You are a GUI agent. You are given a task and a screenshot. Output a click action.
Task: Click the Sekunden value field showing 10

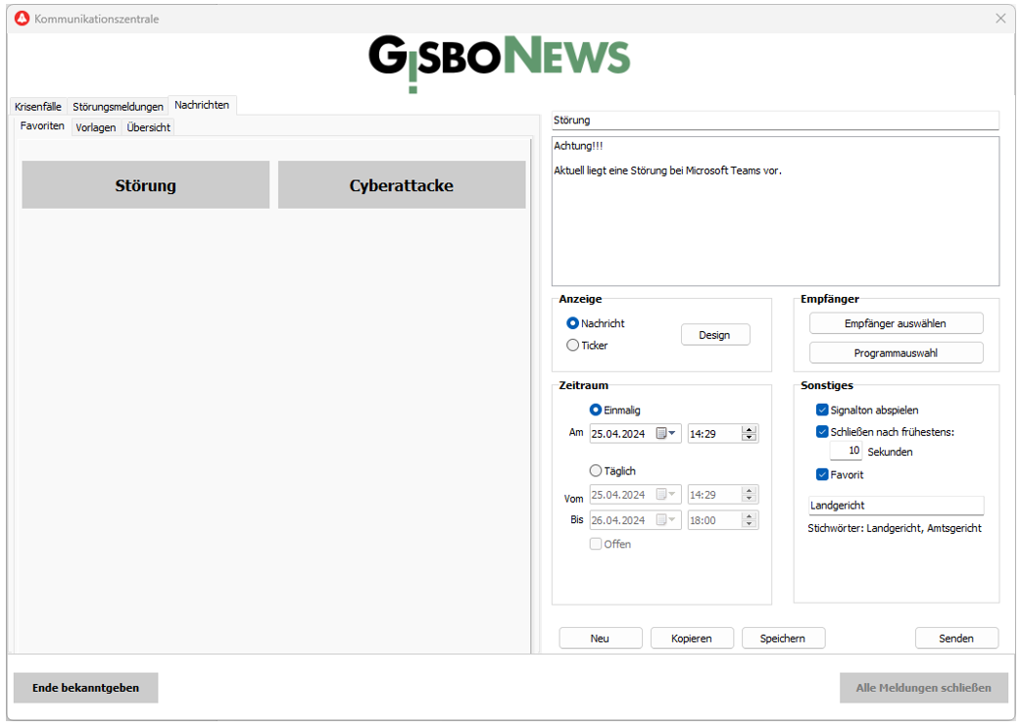tap(846, 451)
